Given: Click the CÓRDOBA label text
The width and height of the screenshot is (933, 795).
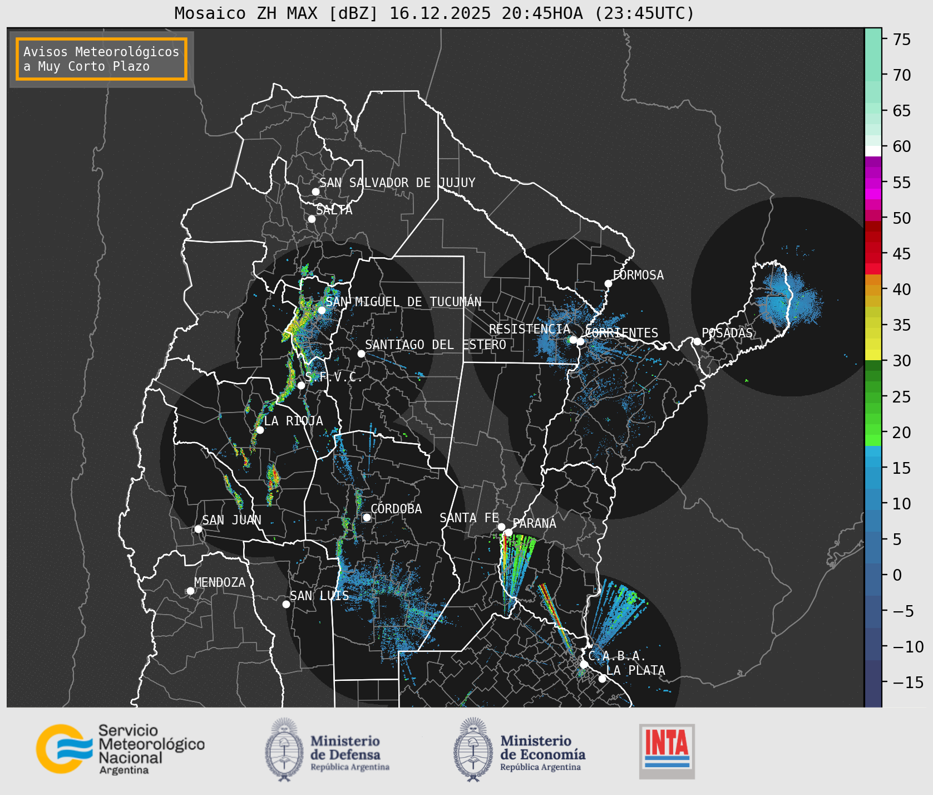Looking at the screenshot, I should pos(397,509).
